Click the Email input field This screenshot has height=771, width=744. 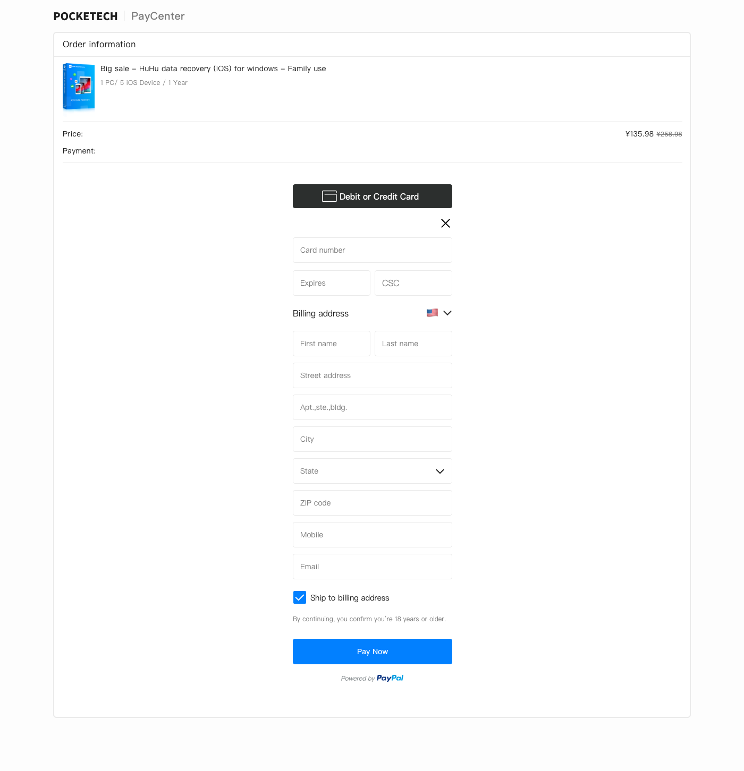(372, 567)
